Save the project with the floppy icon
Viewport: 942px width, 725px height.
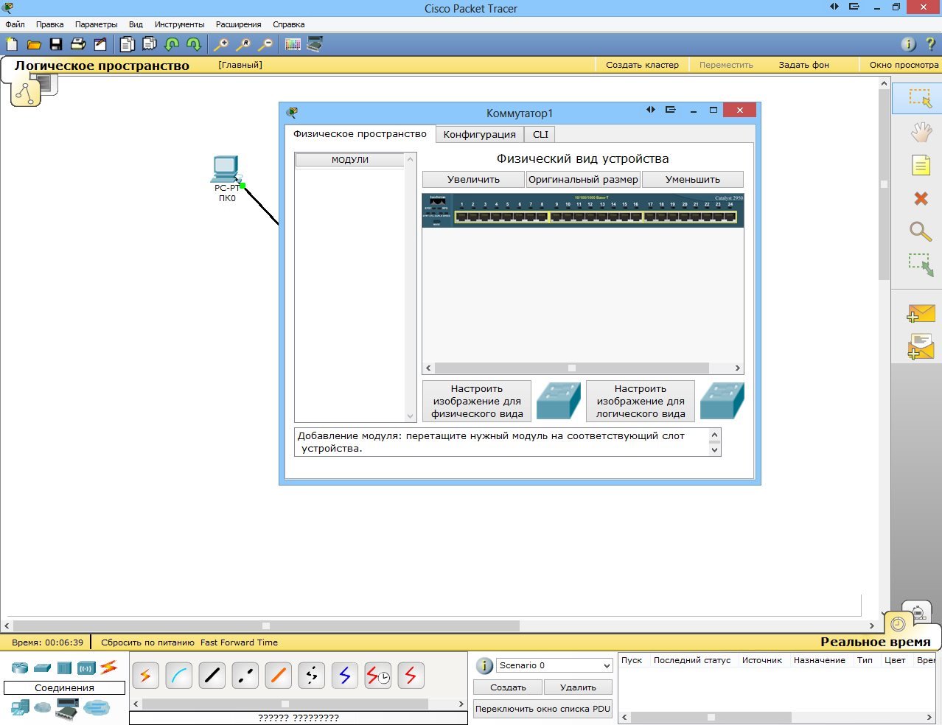(x=56, y=44)
